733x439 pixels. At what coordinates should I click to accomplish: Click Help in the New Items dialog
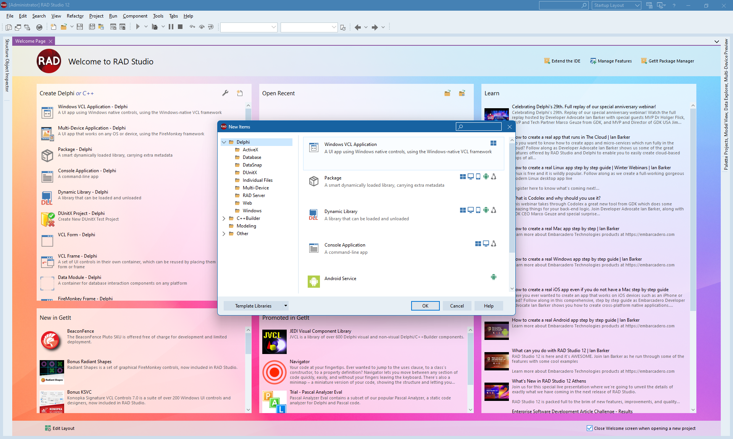click(489, 306)
